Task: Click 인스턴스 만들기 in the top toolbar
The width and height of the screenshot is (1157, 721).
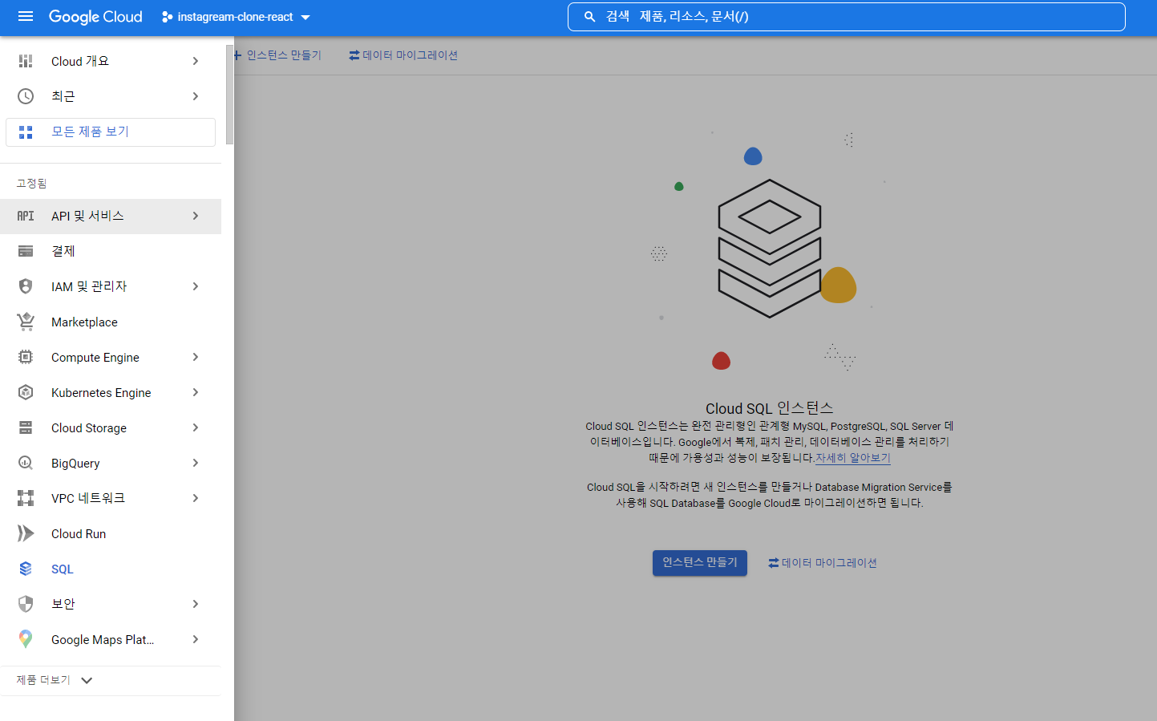Action: point(277,55)
